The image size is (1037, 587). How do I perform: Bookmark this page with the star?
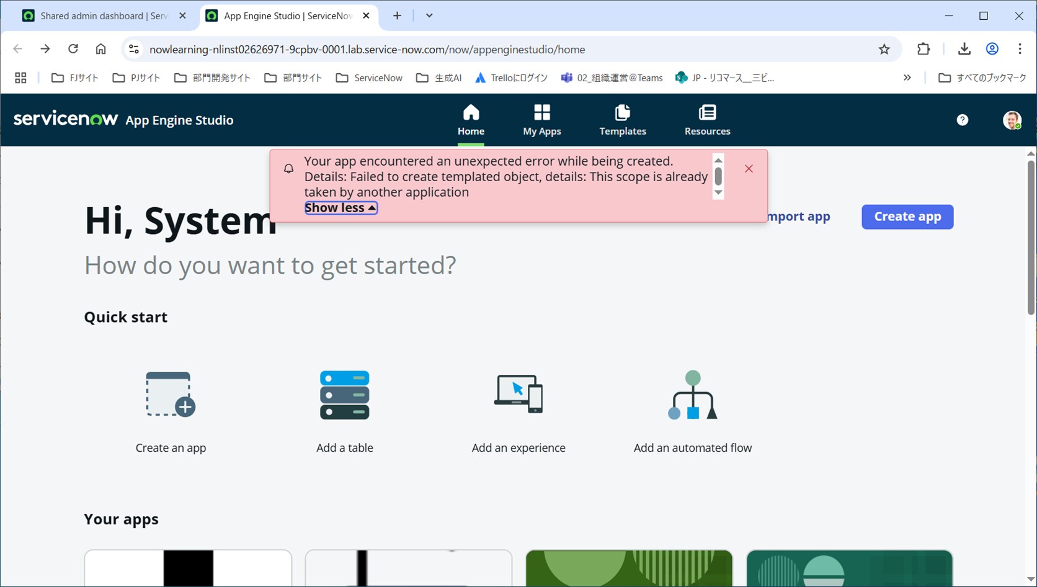[x=884, y=50]
